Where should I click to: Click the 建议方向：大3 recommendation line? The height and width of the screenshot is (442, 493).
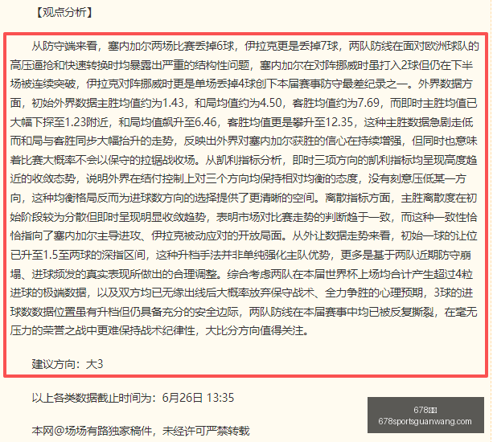(x=68, y=364)
